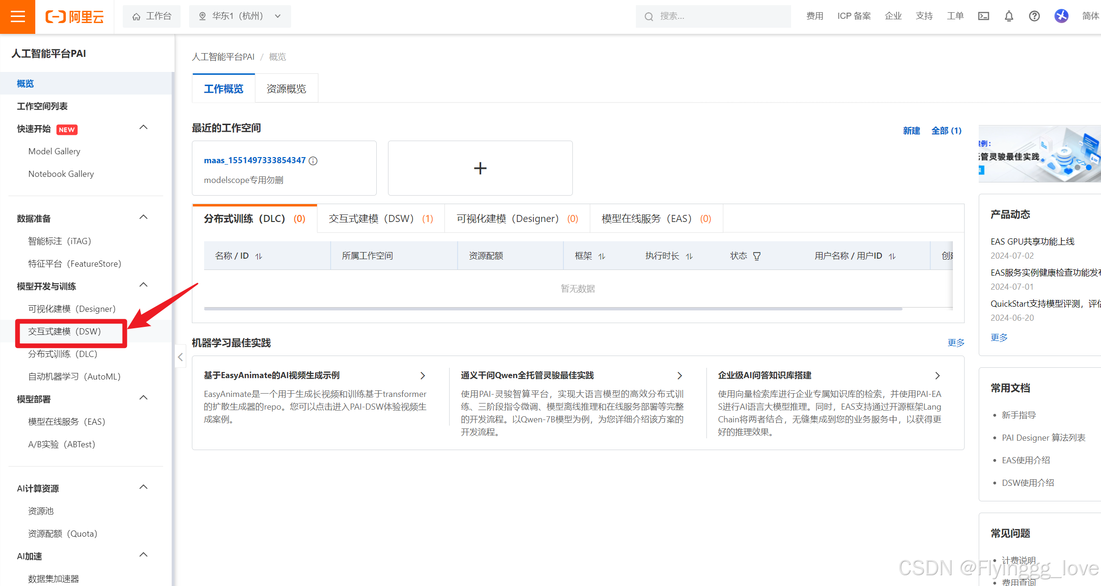Open Model Gallery in the sidebar
Image resolution: width=1101 pixels, height=586 pixels.
[54, 151]
